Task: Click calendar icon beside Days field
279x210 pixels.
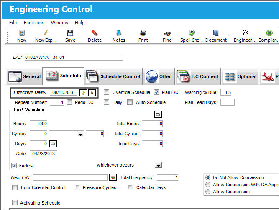Action: click(x=53, y=144)
